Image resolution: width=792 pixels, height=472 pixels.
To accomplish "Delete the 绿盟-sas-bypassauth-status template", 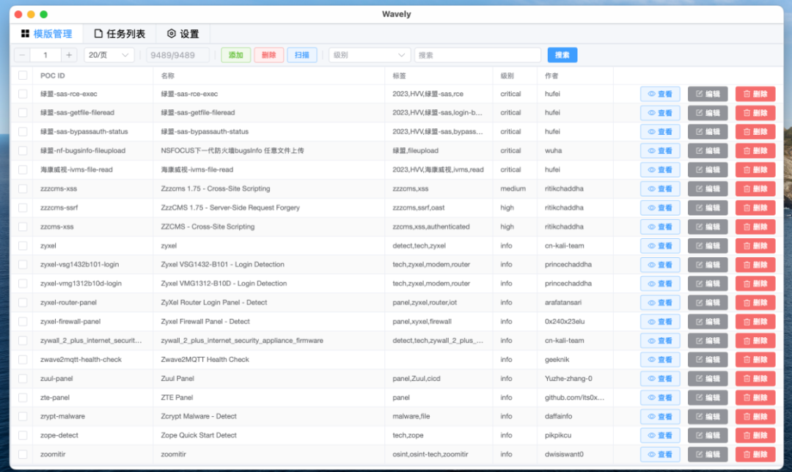I will 755,132.
